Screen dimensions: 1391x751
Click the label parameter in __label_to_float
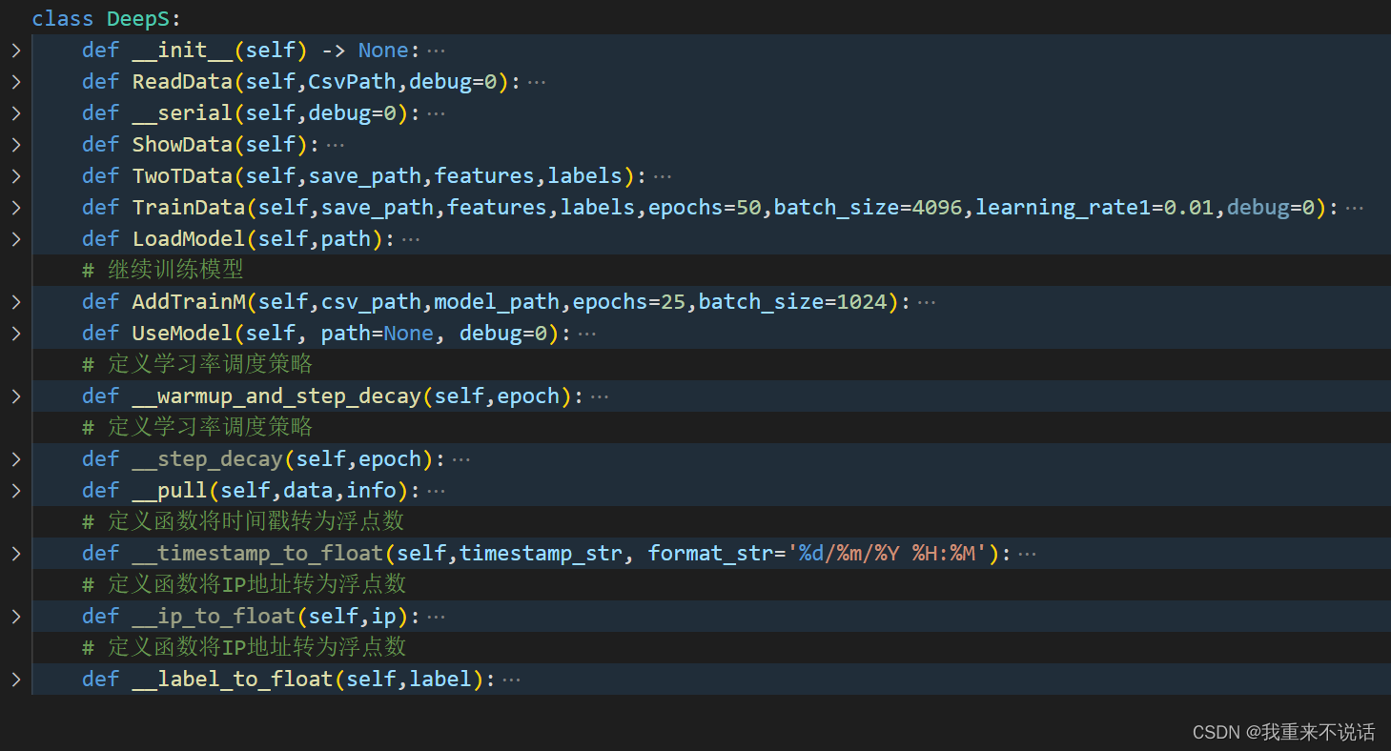pos(440,680)
